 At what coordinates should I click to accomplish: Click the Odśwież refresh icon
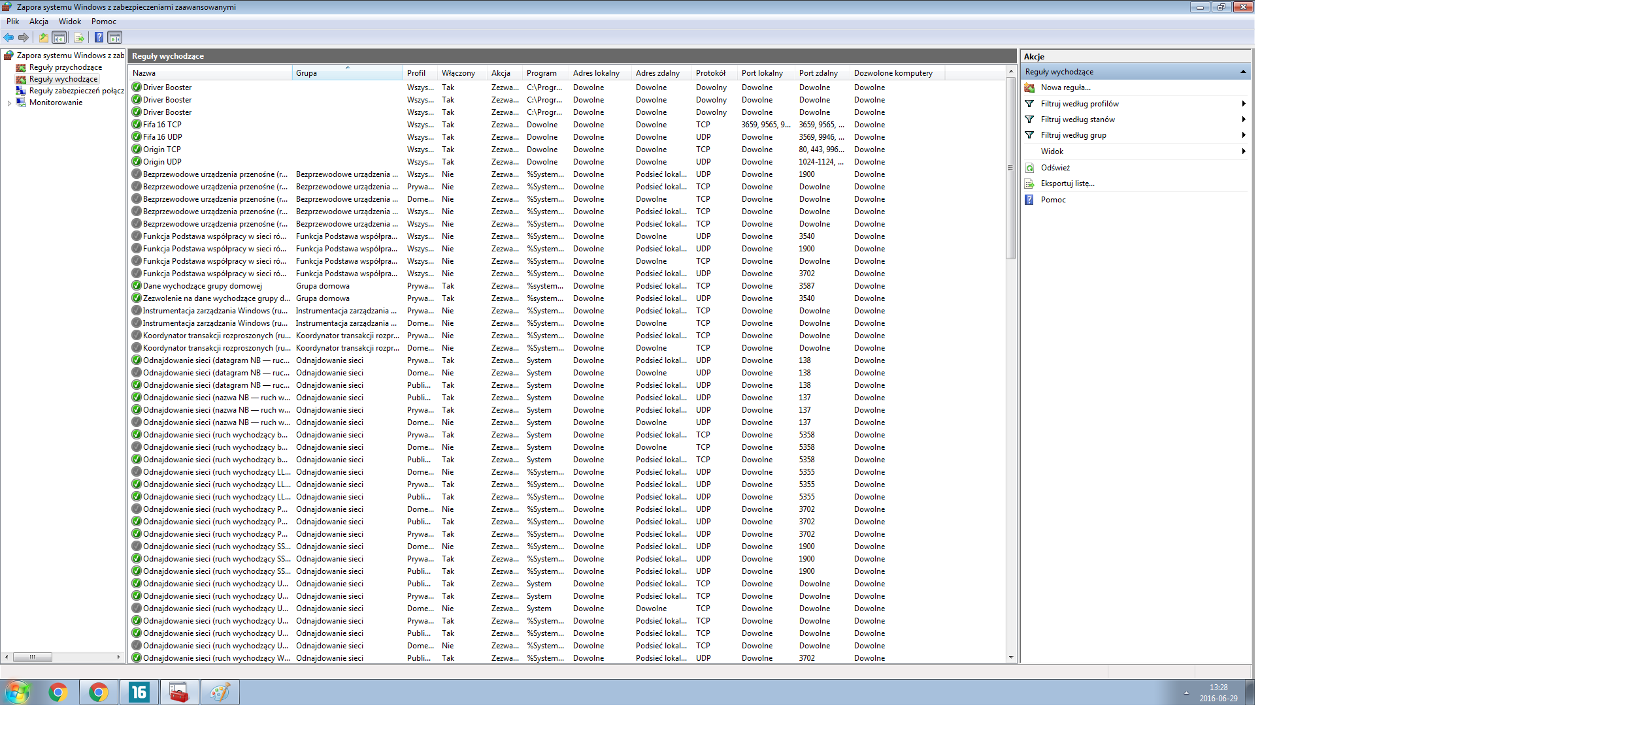click(x=1030, y=168)
